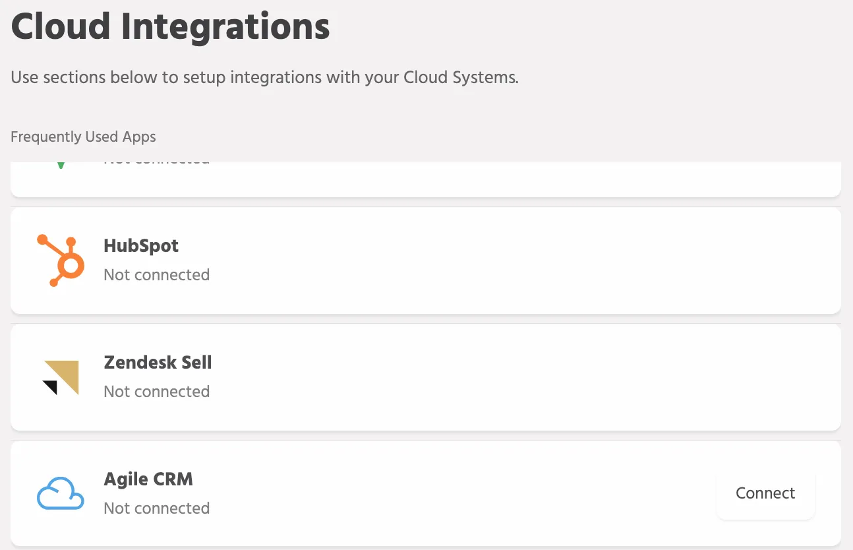Open the Zendesk Sell integration title
Image resolution: width=853 pixels, height=550 pixels.
(x=158, y=362)
